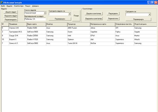This screenshot has width=158, height=112.
Task: Click the Процесор column header
Action: click(x=79, y=24)
